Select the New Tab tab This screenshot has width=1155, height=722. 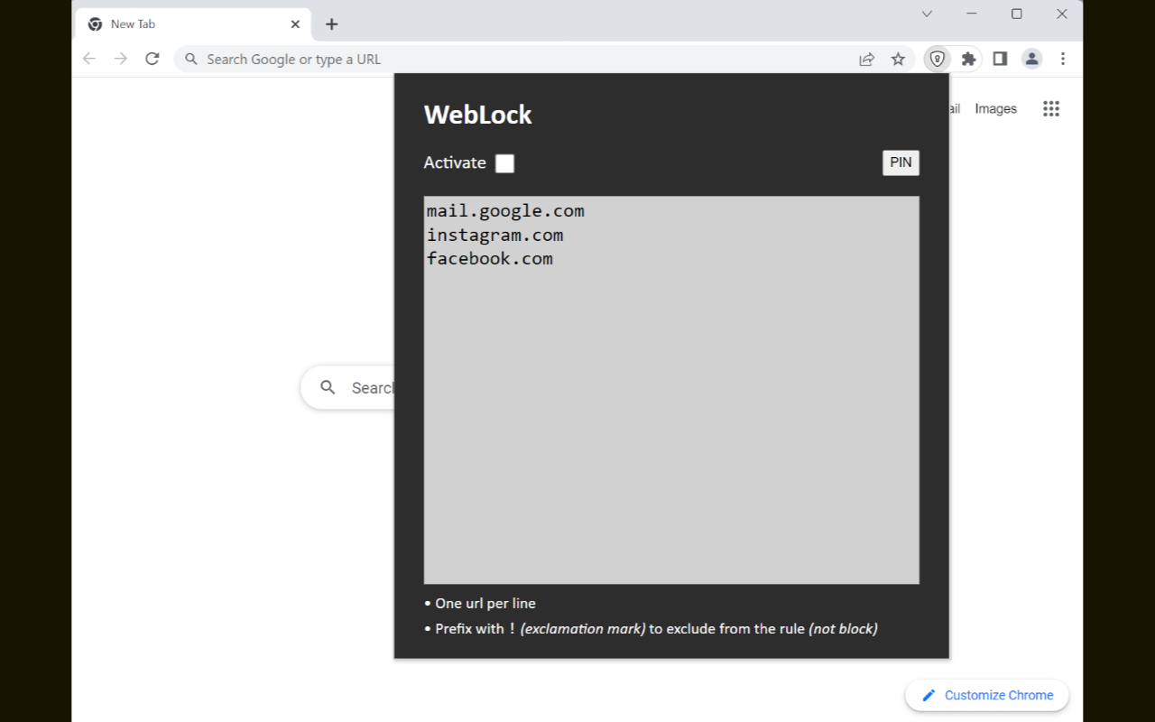tap(180, 23)
